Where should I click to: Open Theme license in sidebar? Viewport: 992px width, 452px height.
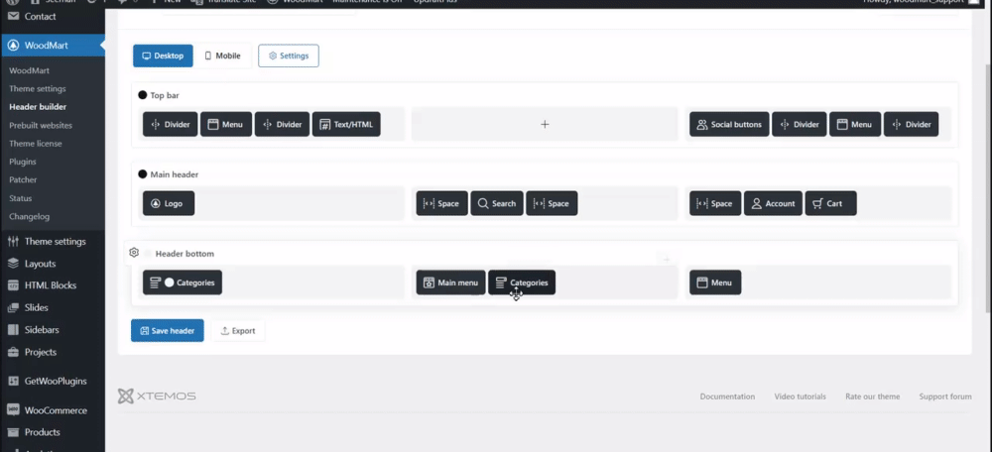click(x=36, y=144)
